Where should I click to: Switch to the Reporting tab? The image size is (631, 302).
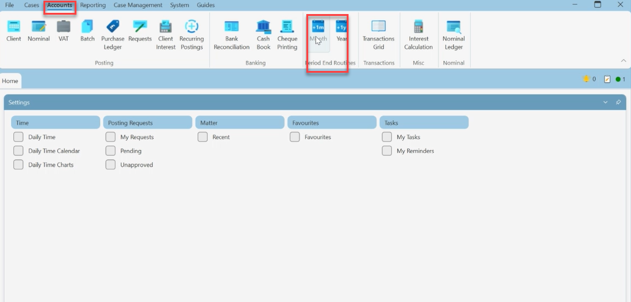[93, 6]
